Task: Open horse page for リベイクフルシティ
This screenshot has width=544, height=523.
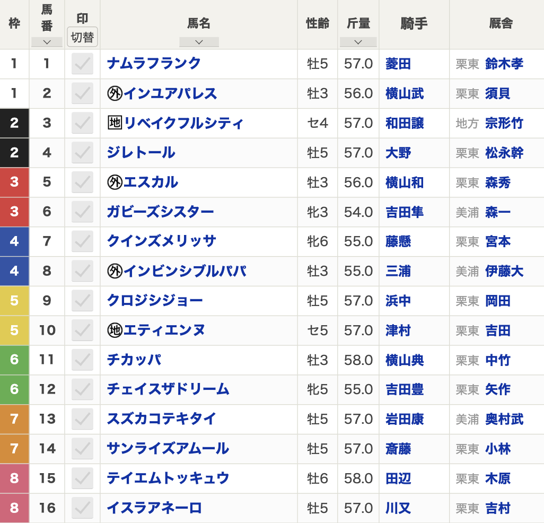Action: [184, 123]
